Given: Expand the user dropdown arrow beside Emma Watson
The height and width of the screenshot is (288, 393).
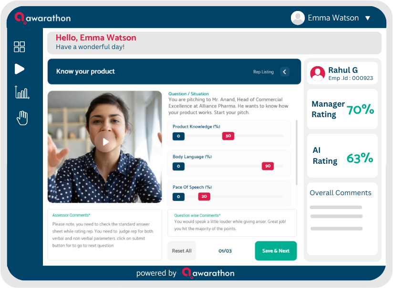Looking at the screenshot, I should click(x=367, y=18).
